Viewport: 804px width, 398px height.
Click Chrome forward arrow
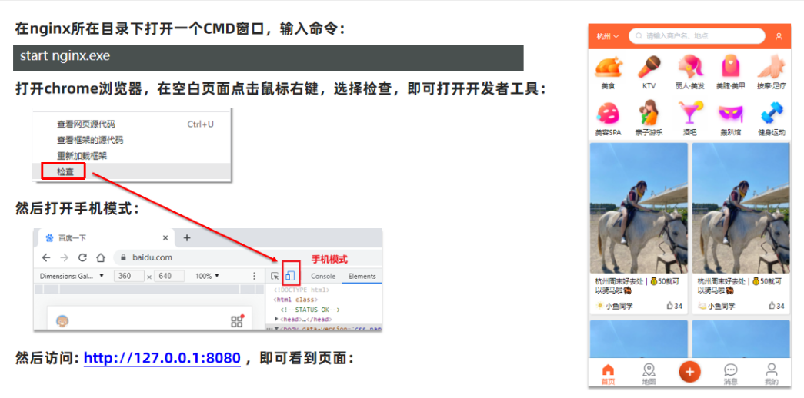pos(64,257)
